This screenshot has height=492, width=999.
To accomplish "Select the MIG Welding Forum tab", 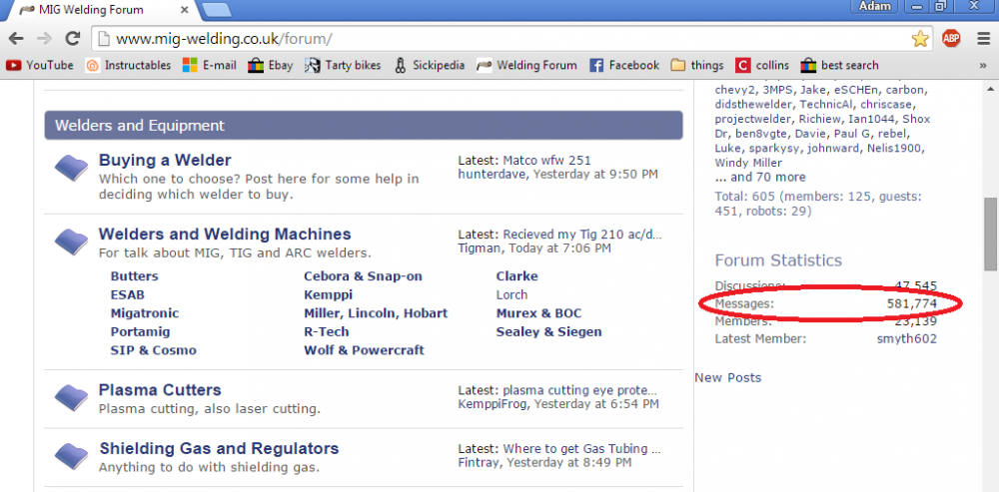I will 102,10.
